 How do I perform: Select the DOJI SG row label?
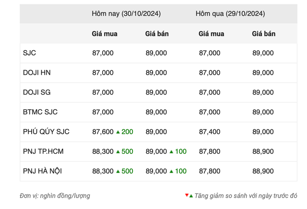click(37, 92)
